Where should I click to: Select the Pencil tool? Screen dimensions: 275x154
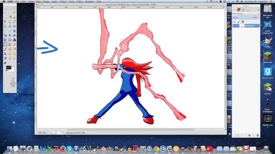pos(14,44)
